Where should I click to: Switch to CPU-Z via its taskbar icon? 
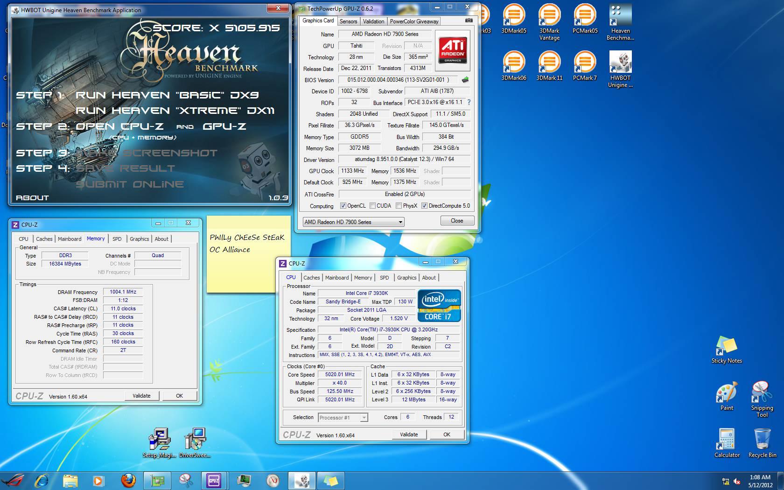click(214, 481)
